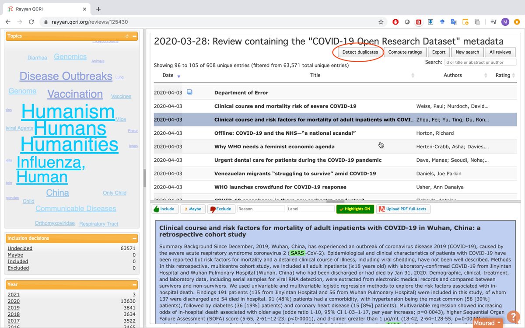This screenshot has height=328, width=525.
Task: Filter by Communicable Diseases topic
Action: pos(76,209)
